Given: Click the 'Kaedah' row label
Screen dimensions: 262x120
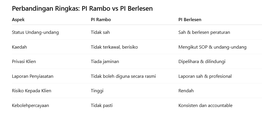Looking at the screenshot, I should [x=19, y=47].
